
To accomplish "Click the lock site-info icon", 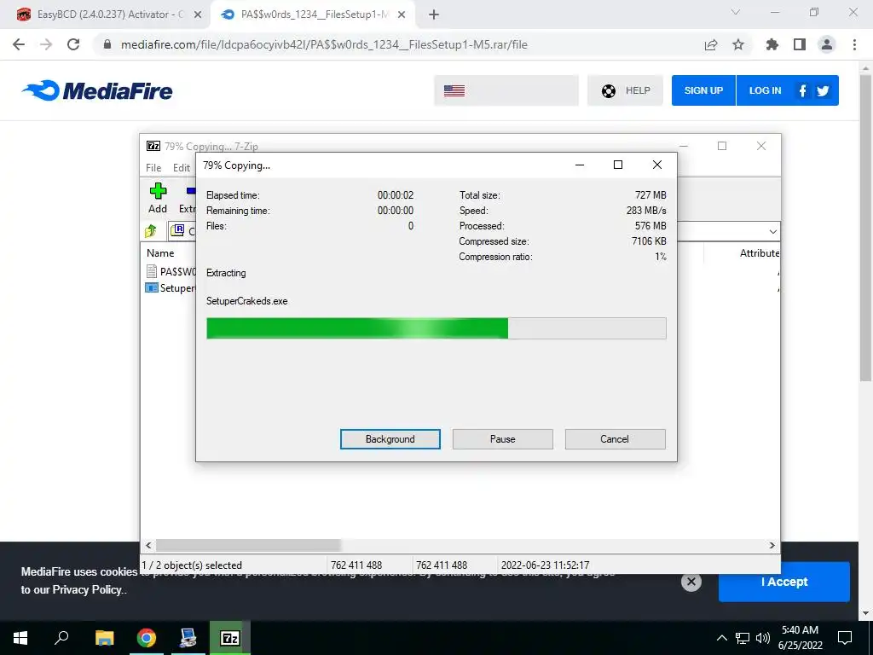I will [x=108, y=44].
